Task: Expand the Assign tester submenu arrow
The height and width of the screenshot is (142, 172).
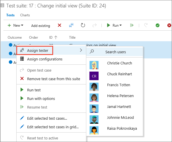Action: pyautogui.click(x=81, y=50)
